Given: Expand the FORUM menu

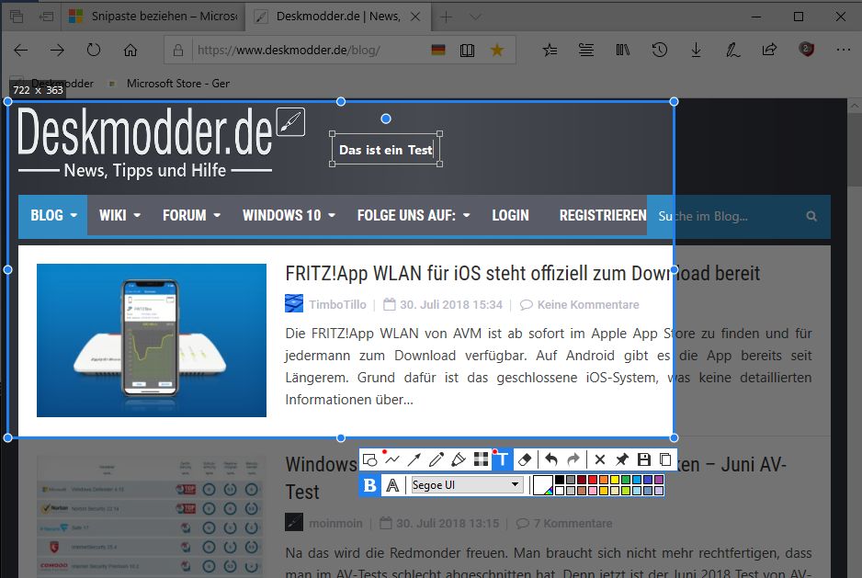Looking at the screenshot, I should (191, 216).
